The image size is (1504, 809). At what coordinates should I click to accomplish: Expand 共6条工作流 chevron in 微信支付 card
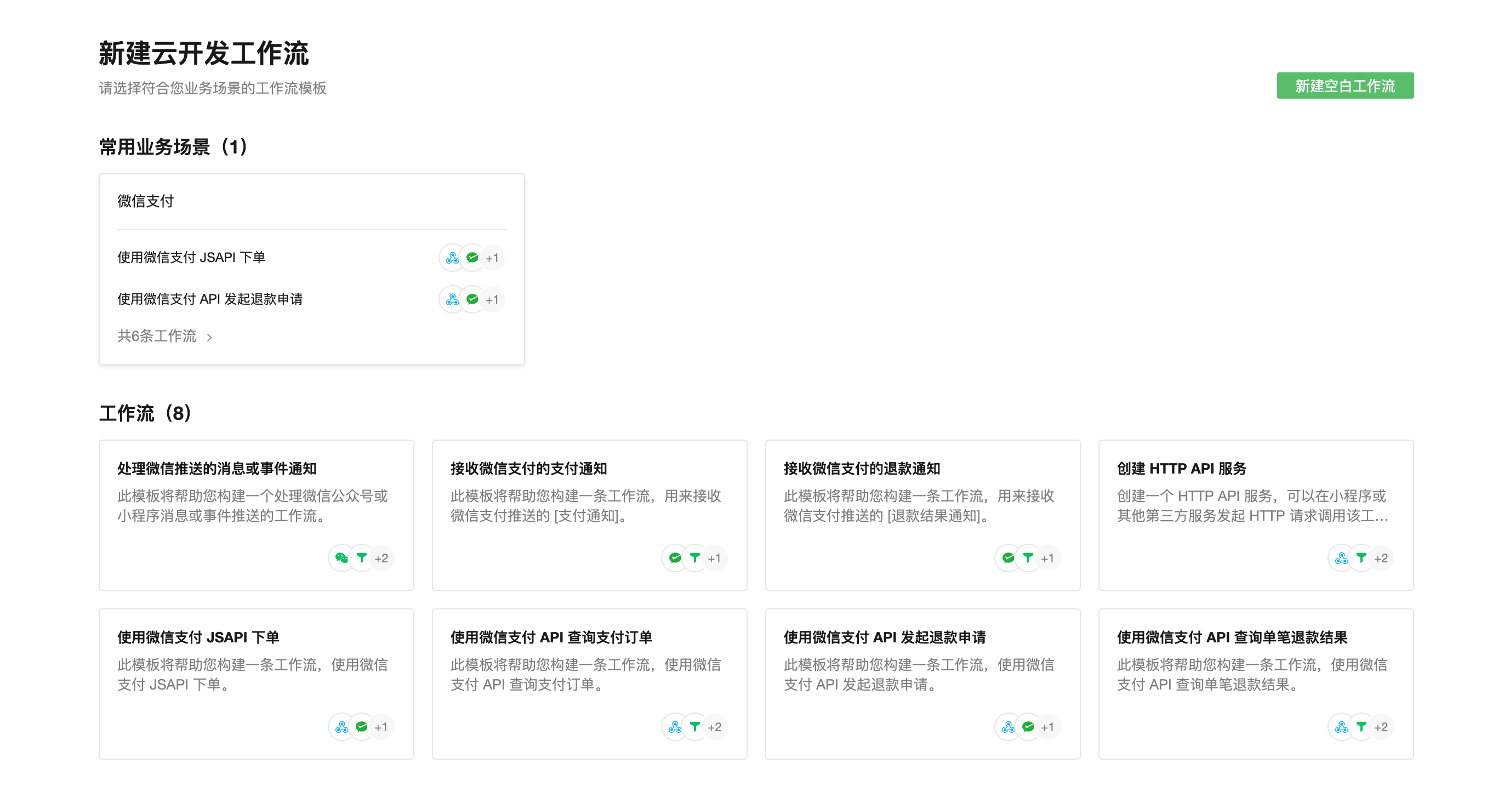[x=209, y=338]
